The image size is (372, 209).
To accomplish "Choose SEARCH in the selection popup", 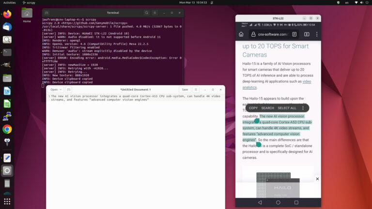I will [267, 108].
